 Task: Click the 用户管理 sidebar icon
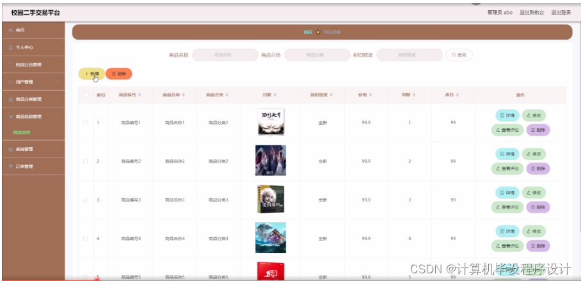[11, 82]
